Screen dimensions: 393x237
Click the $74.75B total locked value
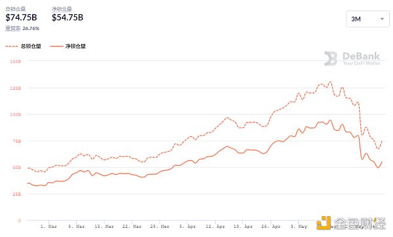tap(22, 17)
